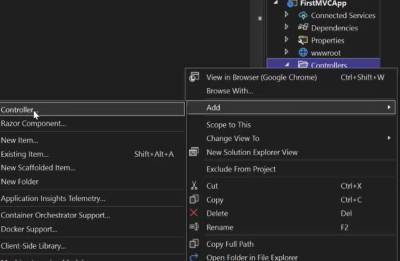Click Browse With... menu entry
Screen dimensions: 400x261
coord(230,91)
